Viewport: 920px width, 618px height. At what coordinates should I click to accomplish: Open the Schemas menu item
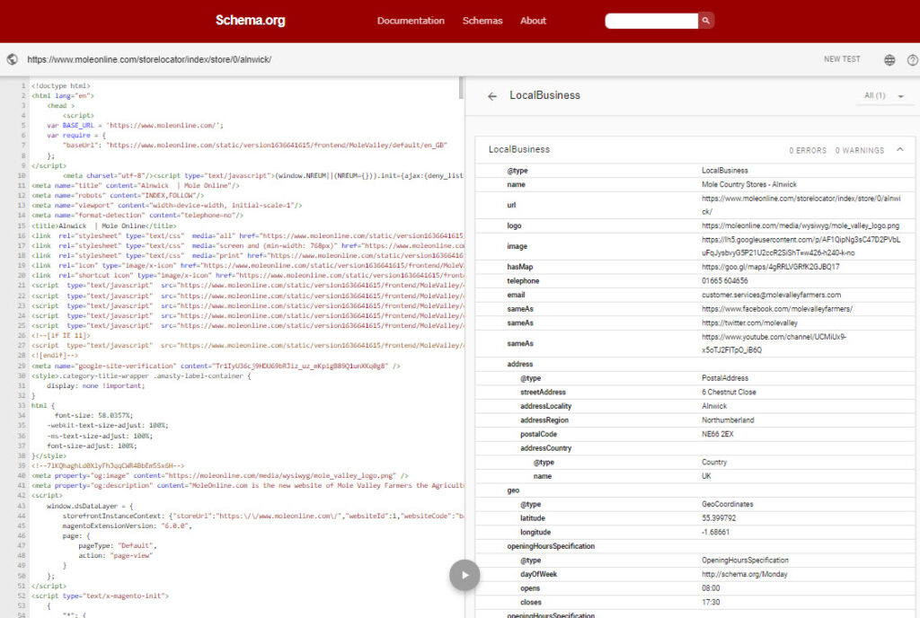pyautogui.click(x=482, y=21)
